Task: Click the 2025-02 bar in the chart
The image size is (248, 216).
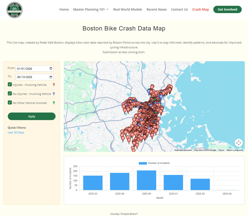Action: (200, 185)
